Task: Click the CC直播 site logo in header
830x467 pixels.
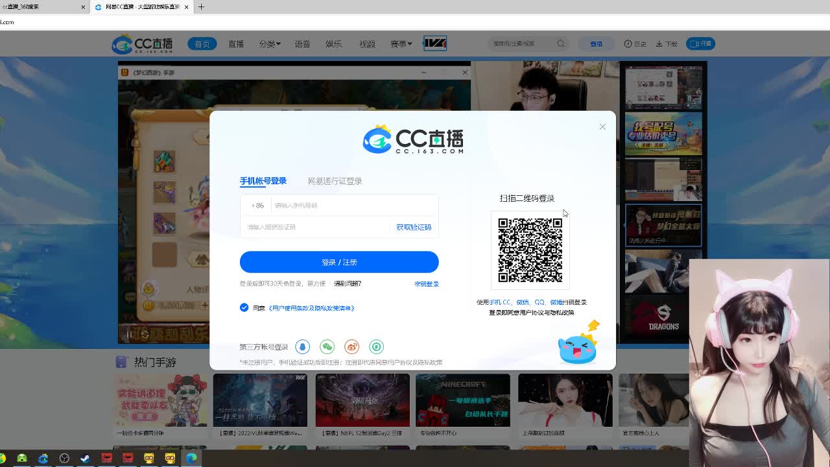Action: coord(142,44)
